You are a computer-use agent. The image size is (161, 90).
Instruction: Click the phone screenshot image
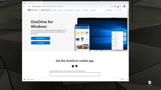click(82, 38)
